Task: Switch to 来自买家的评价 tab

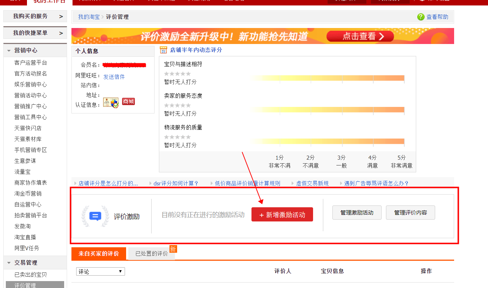Action: [x=99, y=253]
